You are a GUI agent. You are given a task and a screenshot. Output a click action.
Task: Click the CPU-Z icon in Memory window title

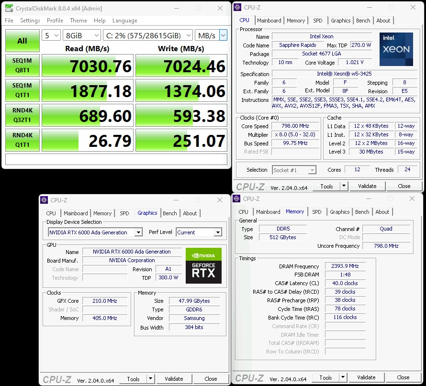pyautogui.click(x=236, y=199)
